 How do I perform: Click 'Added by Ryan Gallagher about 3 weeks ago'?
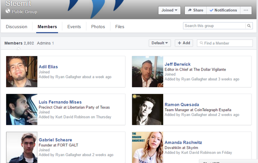pyautogui.click(x=202, y=79)
